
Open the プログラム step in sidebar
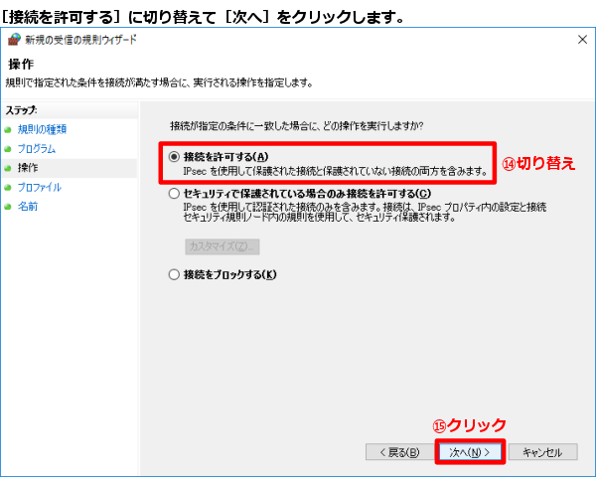(36, 149)
